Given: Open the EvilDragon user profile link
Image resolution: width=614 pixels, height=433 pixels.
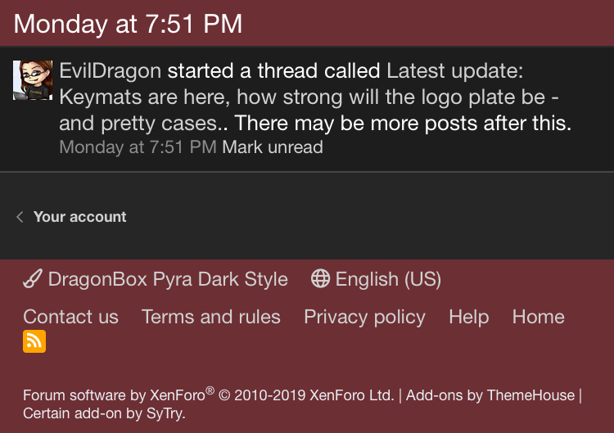Looking at the screenshot, I should [111, 70].
